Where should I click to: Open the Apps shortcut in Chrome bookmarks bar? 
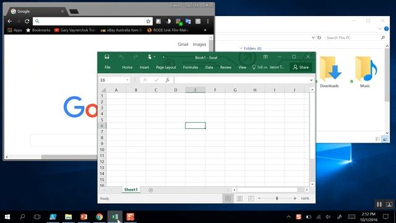point(15,30)
